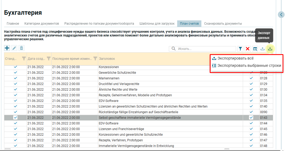This screenshot has height=151, width=285.
Task: Toggle standard checkbox for Markennamen row
Action: coord(15,78)
